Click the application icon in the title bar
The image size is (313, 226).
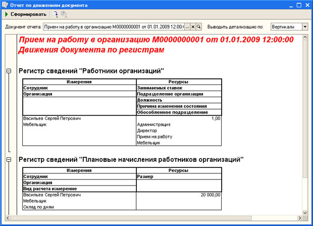pos(5,5)
